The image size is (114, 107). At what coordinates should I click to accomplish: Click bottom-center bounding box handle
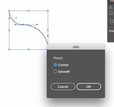(x=28, y=49)
